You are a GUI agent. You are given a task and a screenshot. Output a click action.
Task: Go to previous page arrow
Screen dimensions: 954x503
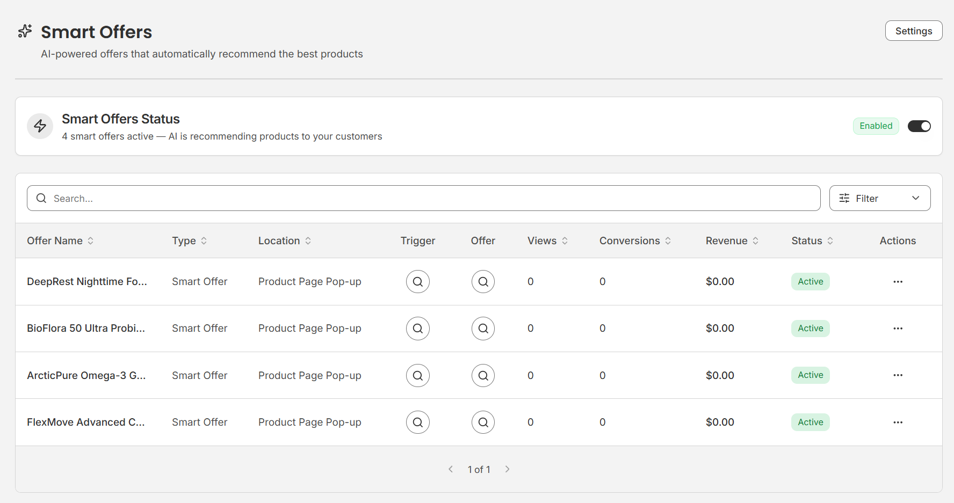pyautogui.click(x=451, y=469)
